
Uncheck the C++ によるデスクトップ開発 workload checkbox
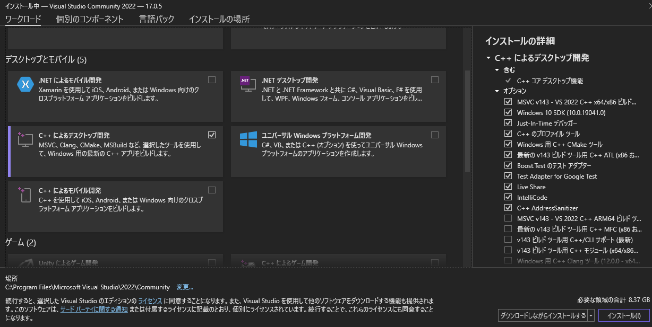212,135
